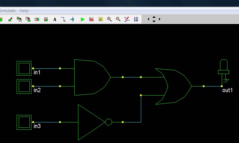Click the View All icon
The width and height of the screenshot is (239, 143).
point(101,19)
